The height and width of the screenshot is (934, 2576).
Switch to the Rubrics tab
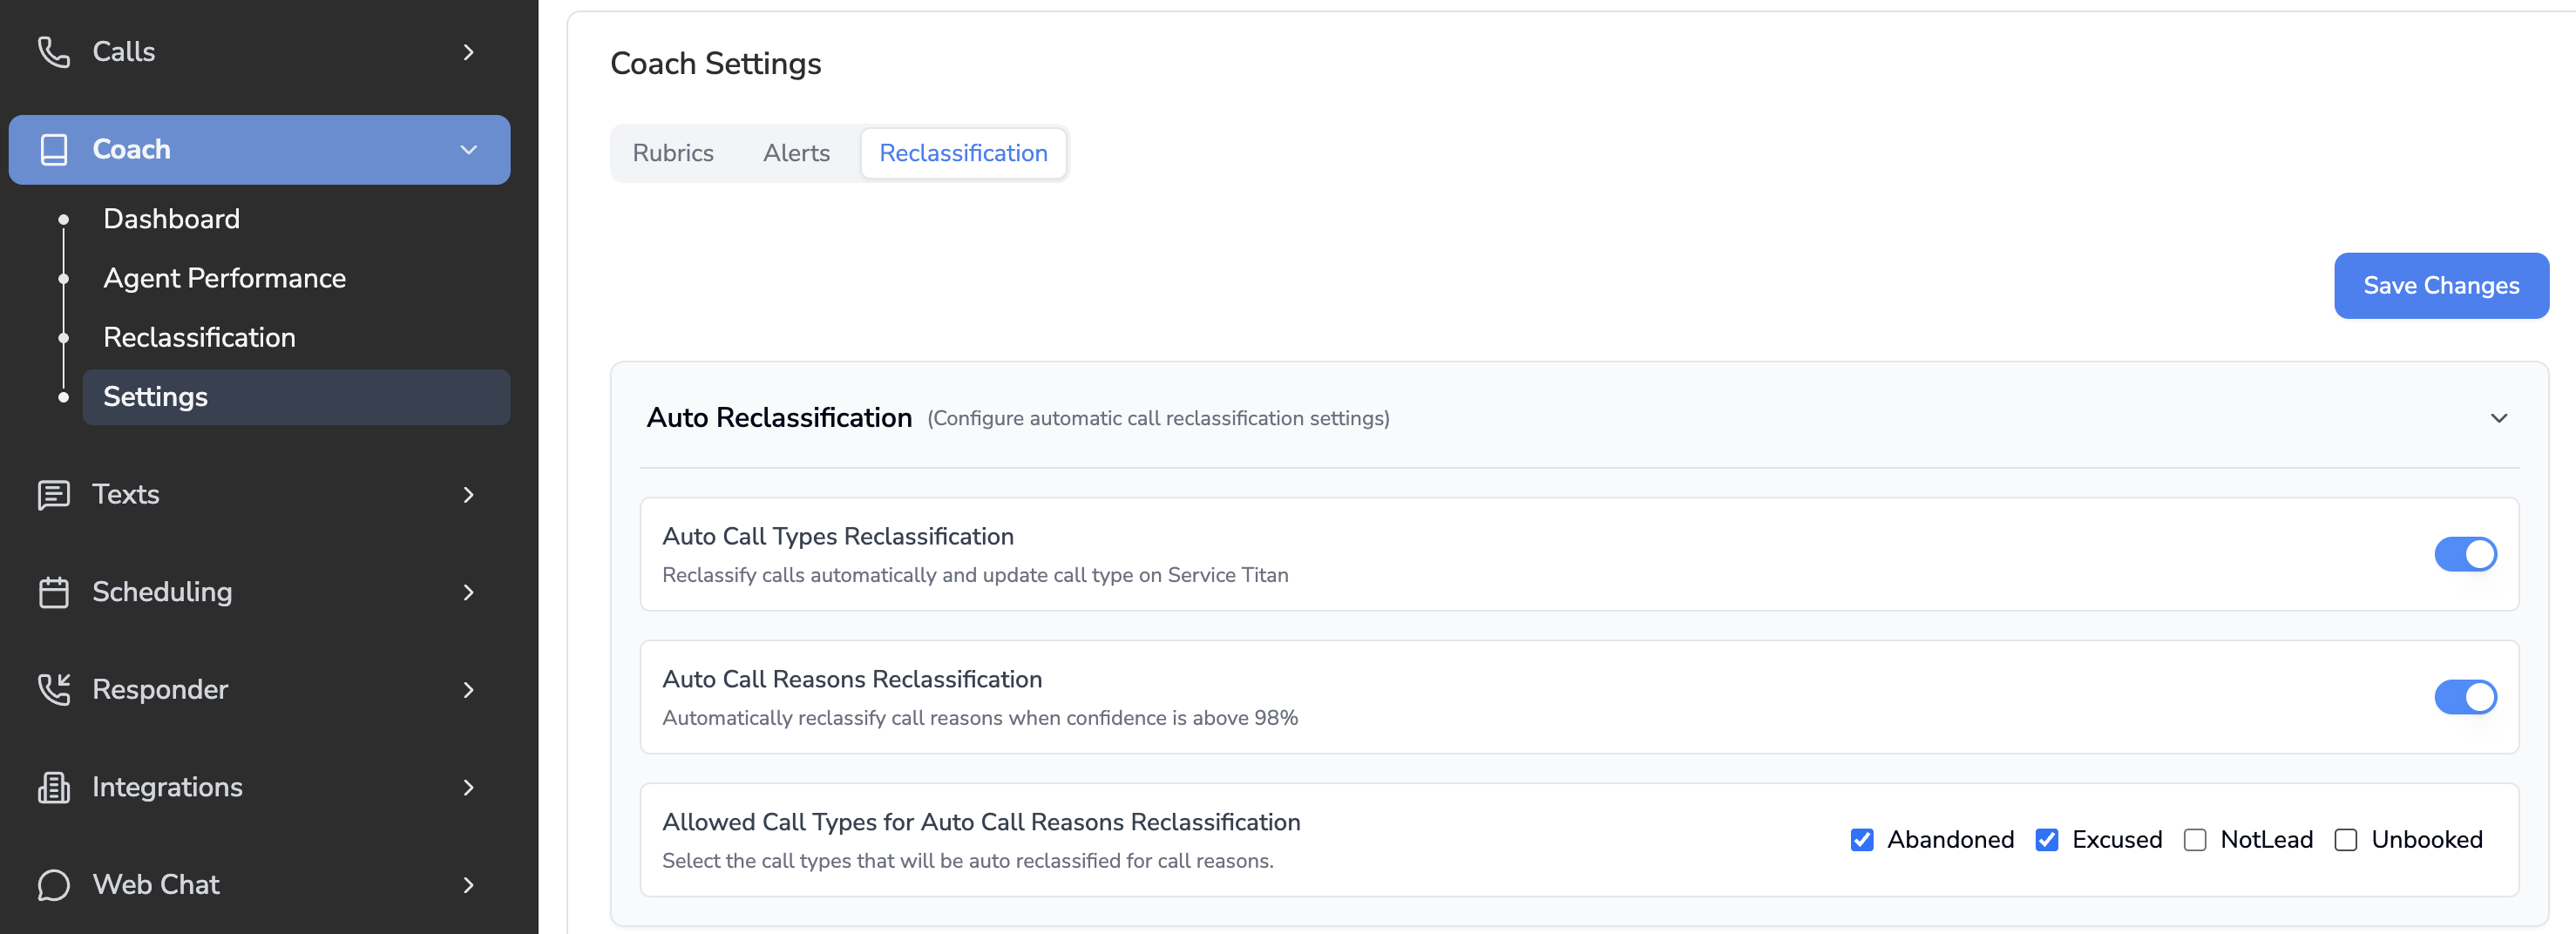[672, 153]
